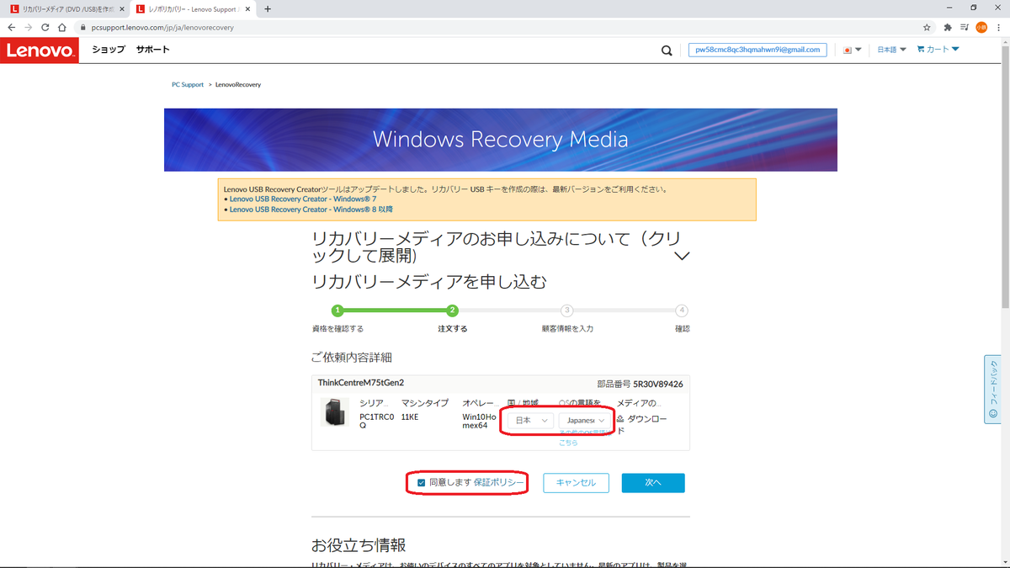Click the リカバリーメディアを申し込む heading
This screenshot has height=568, width=1010.
(x=429, y=282)
